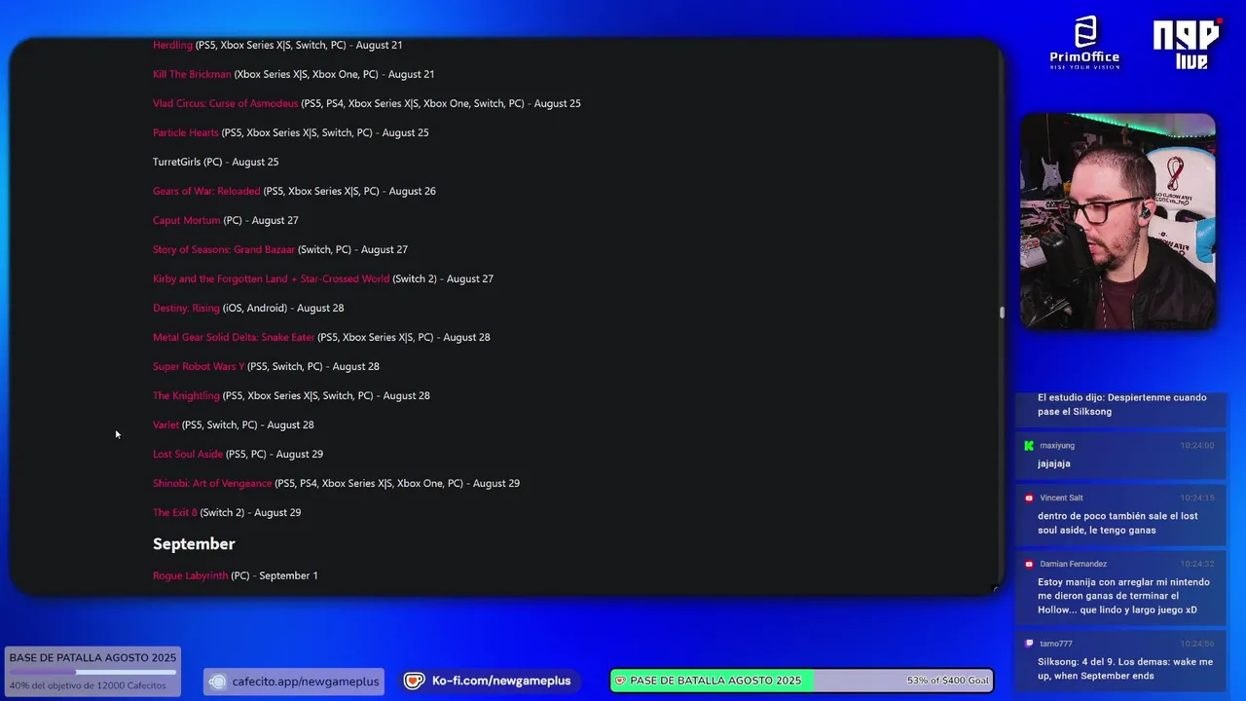Viewport: 1246px width, 701px height.
Task: Open the Super Robot Wars Y link
Action: tap(199, 366)
